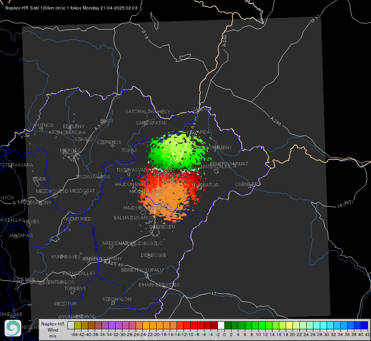Click the A-265 road label

pyautogui.click(x=276, y=121)
